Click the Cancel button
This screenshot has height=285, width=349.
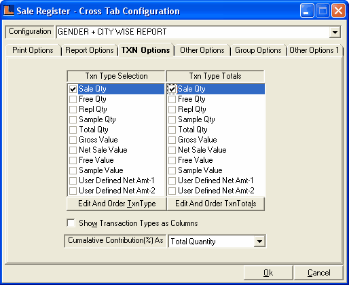pos(318,273)
